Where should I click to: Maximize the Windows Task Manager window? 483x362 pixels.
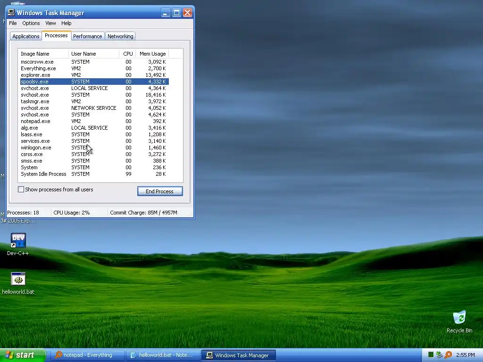tap(176, 13)
